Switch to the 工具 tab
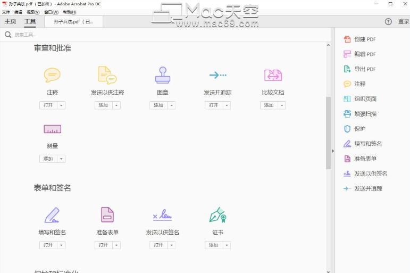Viewport: 410px width, 273px height. click(30, 21)
